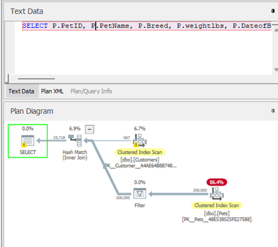Pin the Plan Diagram panel
This screenshot has height=247, width=278.
[x=273, y=111]
